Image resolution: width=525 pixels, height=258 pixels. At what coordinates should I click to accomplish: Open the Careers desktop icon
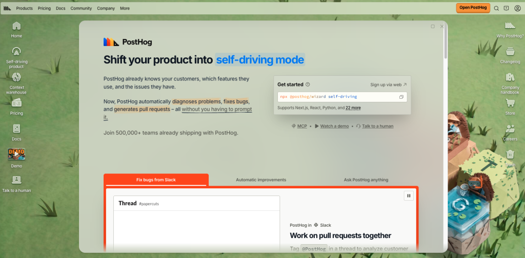(x=510, y=133)
